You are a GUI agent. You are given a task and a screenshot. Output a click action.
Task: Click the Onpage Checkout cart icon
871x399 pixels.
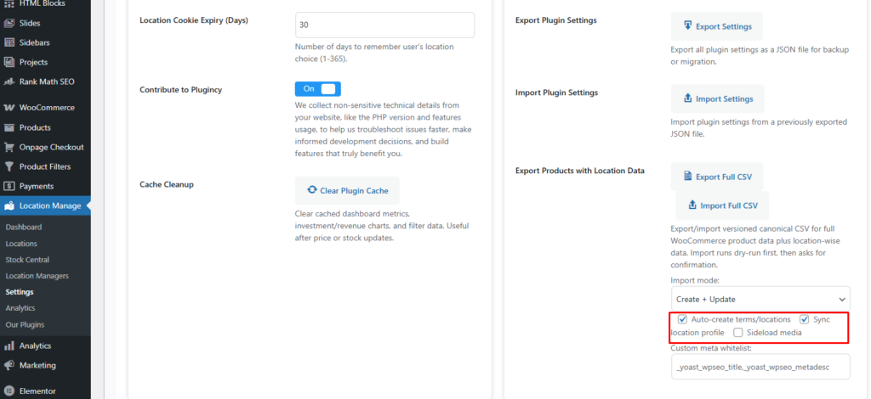click(9, 147)
